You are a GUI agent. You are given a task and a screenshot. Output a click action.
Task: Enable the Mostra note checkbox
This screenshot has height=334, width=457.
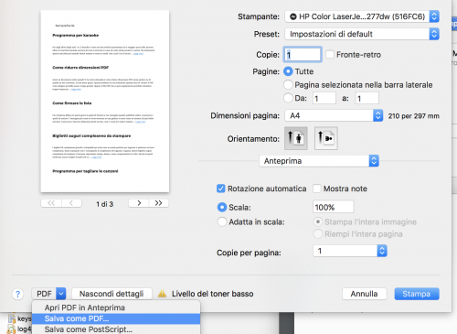point(317,189)
